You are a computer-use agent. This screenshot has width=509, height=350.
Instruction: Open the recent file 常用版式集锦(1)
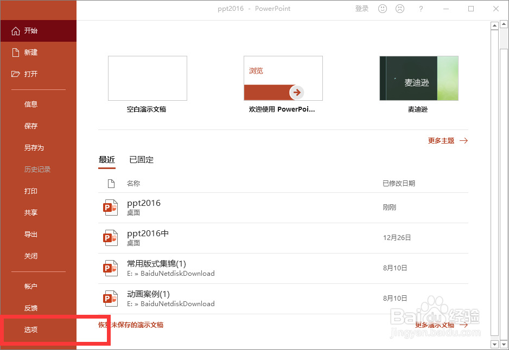click(x=283, y=268)
